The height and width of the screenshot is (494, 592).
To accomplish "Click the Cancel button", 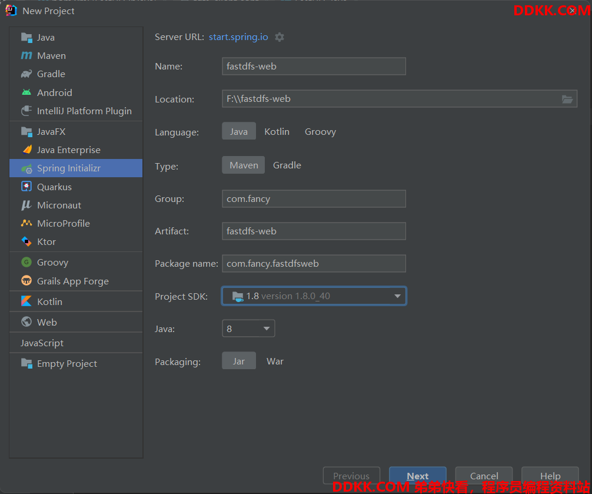I will tap(484, 476).
